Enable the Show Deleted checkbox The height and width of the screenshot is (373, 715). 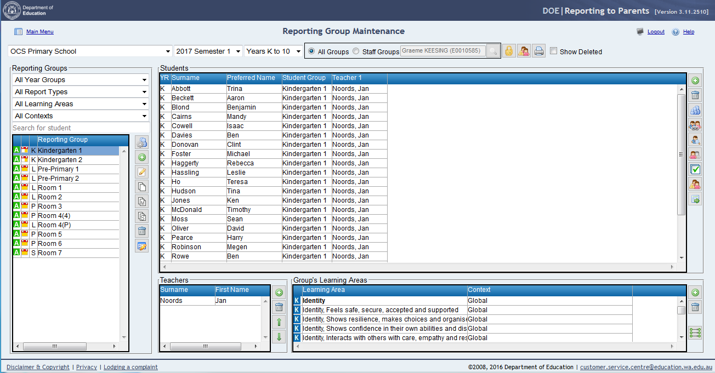(x=554, y=51)
